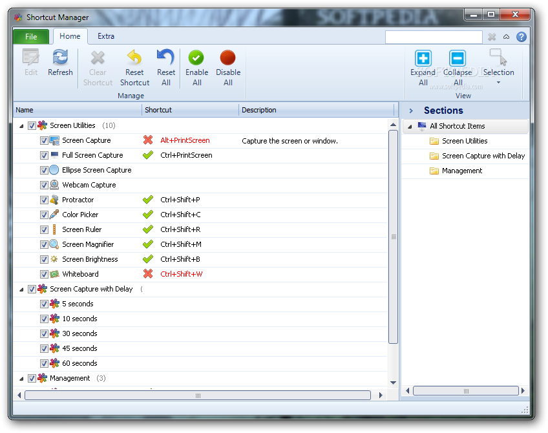
Task: Click the Whiteboard icon
Action: (54, 274)
